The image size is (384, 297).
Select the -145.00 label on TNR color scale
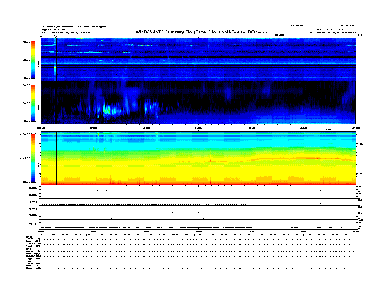pos(26,158)
